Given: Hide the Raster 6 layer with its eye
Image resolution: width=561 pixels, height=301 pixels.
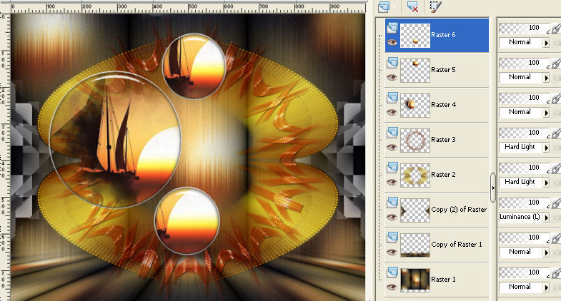Looking at the screenshot, I should (x=392, y=43).
